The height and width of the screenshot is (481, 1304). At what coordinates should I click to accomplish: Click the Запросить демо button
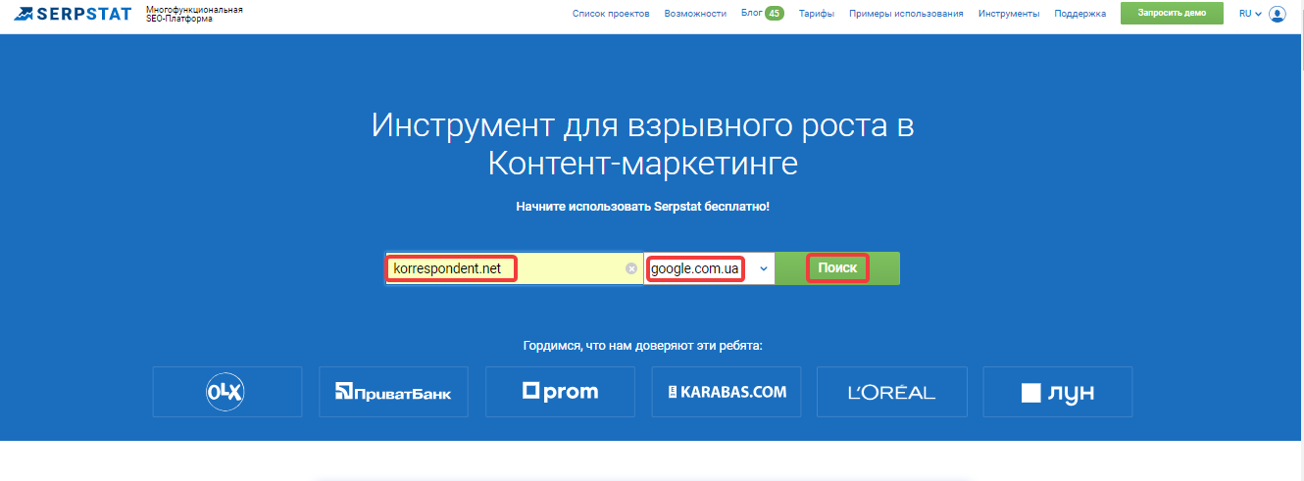(1172, 14)
